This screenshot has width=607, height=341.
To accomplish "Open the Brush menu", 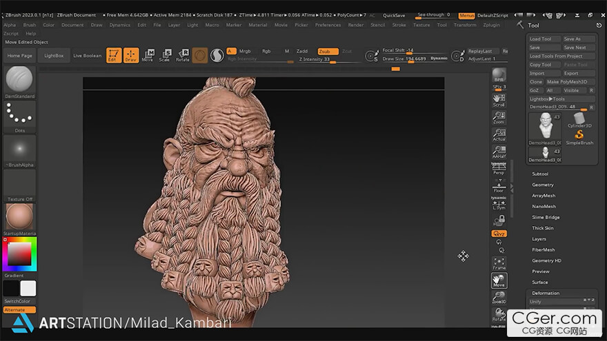I will (x=30, y=25).
